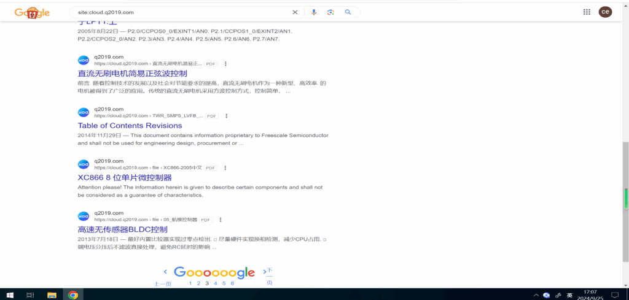629x300 pixels.
Task: Open more options for TWR_SMPS_LVFB result
Action: click(226, 116)
